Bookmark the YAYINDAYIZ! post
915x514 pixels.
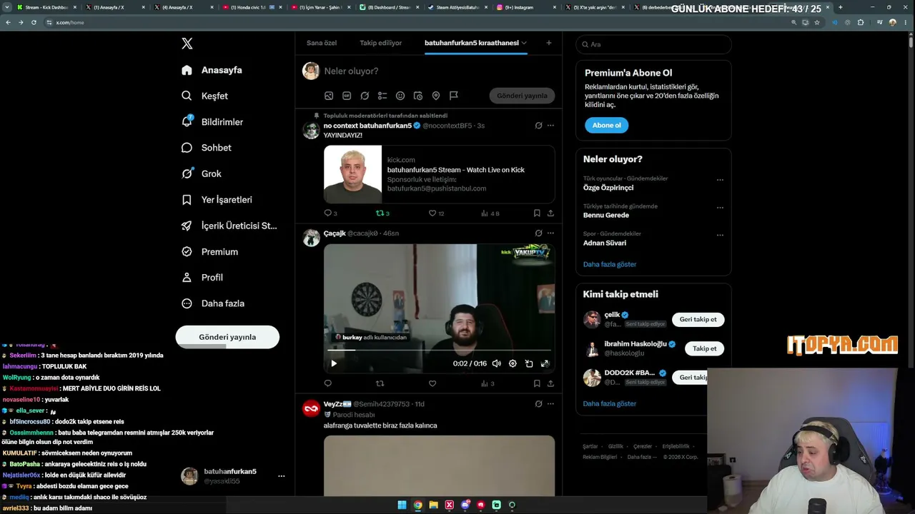coord(537,213)
